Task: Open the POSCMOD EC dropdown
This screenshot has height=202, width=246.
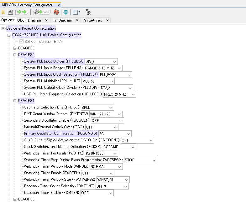Action: click(115, 134)
